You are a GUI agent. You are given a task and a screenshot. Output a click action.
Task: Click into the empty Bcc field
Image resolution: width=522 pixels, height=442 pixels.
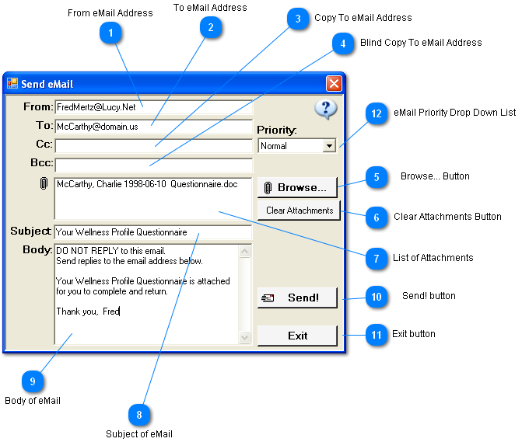[154, 165]
